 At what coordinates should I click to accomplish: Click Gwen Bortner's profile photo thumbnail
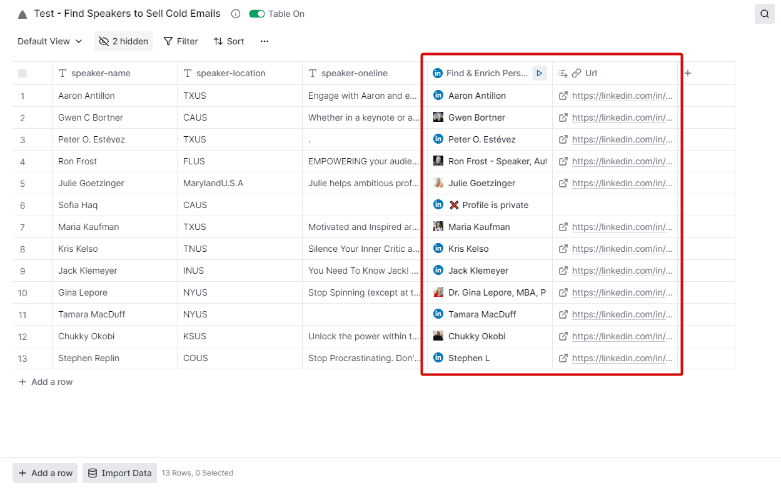pos(438,117)
